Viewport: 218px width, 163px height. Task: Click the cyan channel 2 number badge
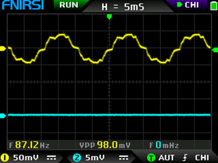(77, 158)
